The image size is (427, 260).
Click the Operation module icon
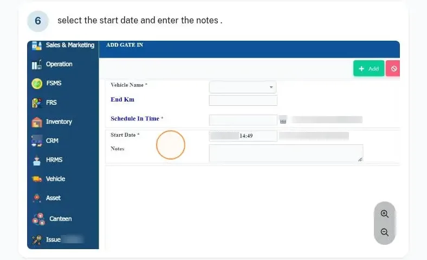coord(37,65)
